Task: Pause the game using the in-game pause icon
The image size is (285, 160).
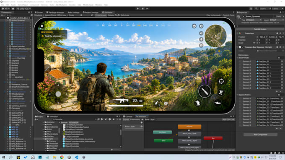Action: [42, 26]
